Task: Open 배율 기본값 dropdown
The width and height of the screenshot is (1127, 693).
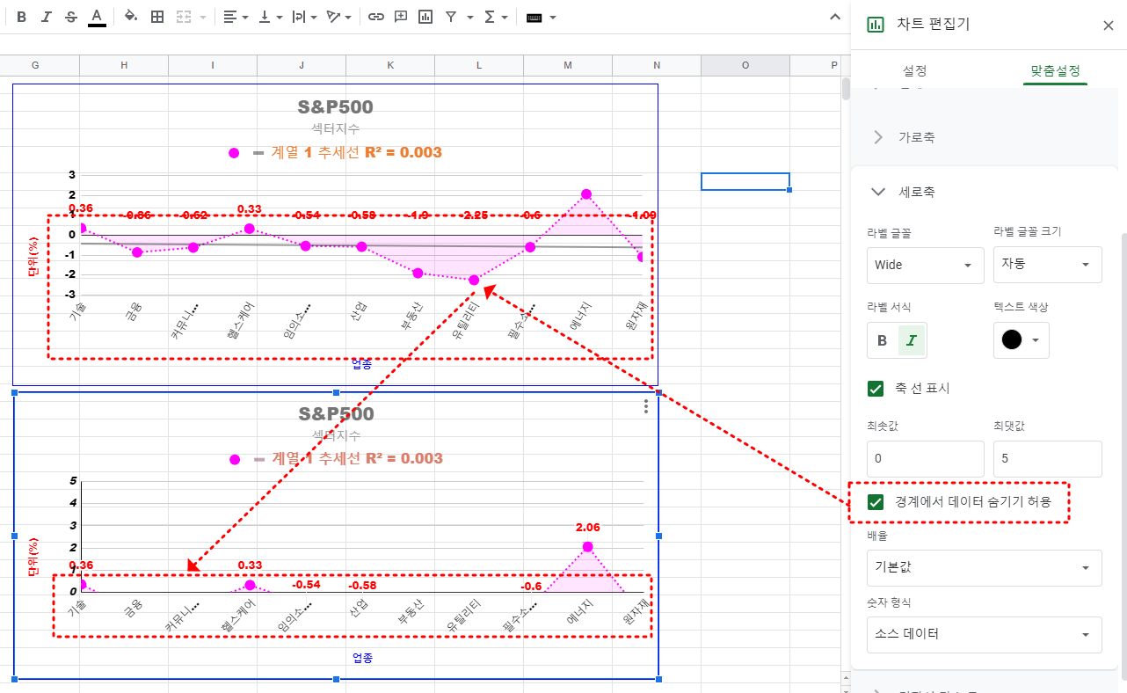Action: (984, 567)
